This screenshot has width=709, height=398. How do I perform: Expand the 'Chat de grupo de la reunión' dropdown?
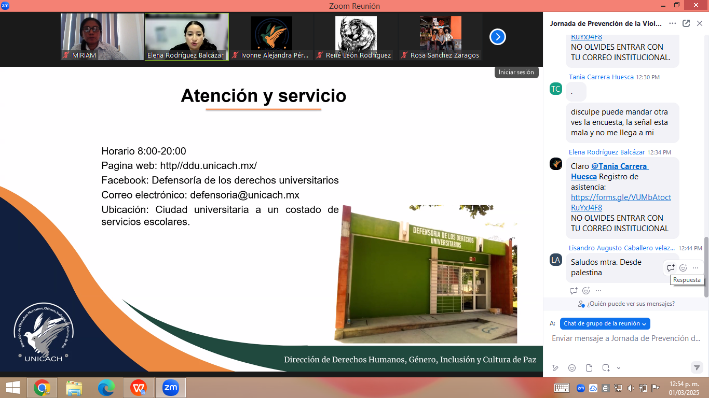point(605,323)
